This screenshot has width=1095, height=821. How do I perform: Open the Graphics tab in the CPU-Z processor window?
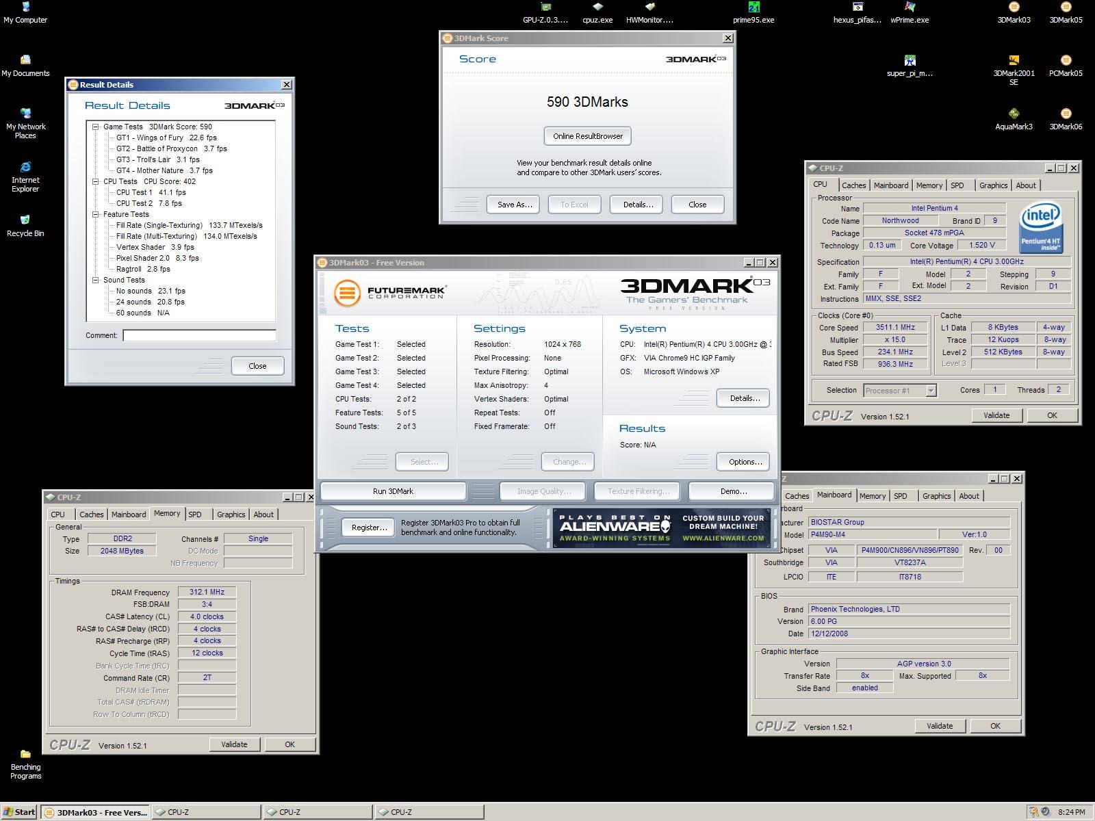(993, 185)
